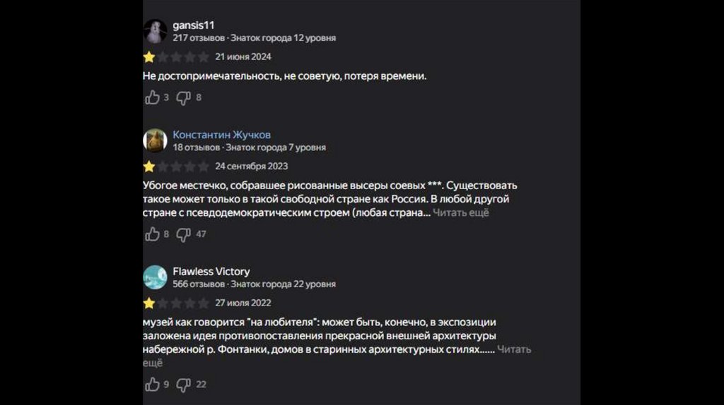The width and height of the screenshot is (724, 405).
Task: Open gansis11 profile avatar
Action: (156, 31)
